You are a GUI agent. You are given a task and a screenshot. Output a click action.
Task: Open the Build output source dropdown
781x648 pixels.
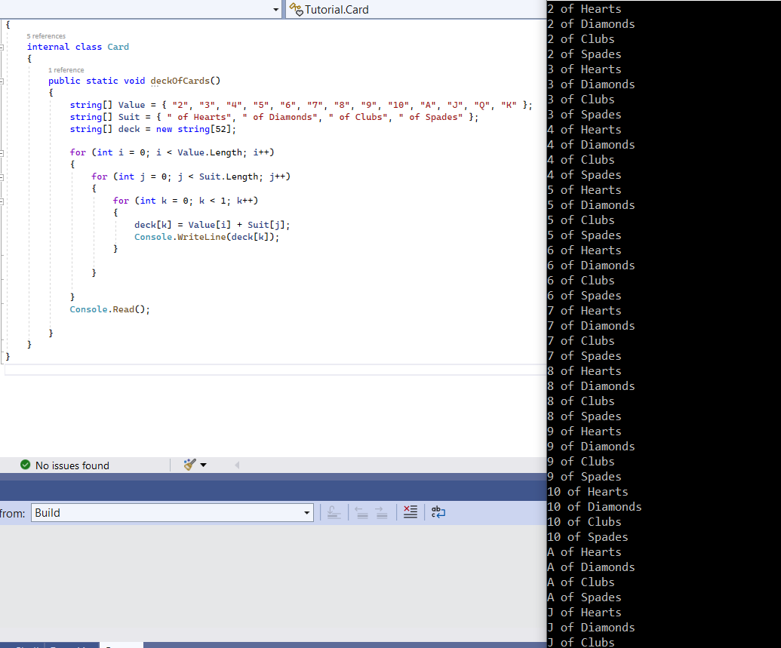click(307, 512)
